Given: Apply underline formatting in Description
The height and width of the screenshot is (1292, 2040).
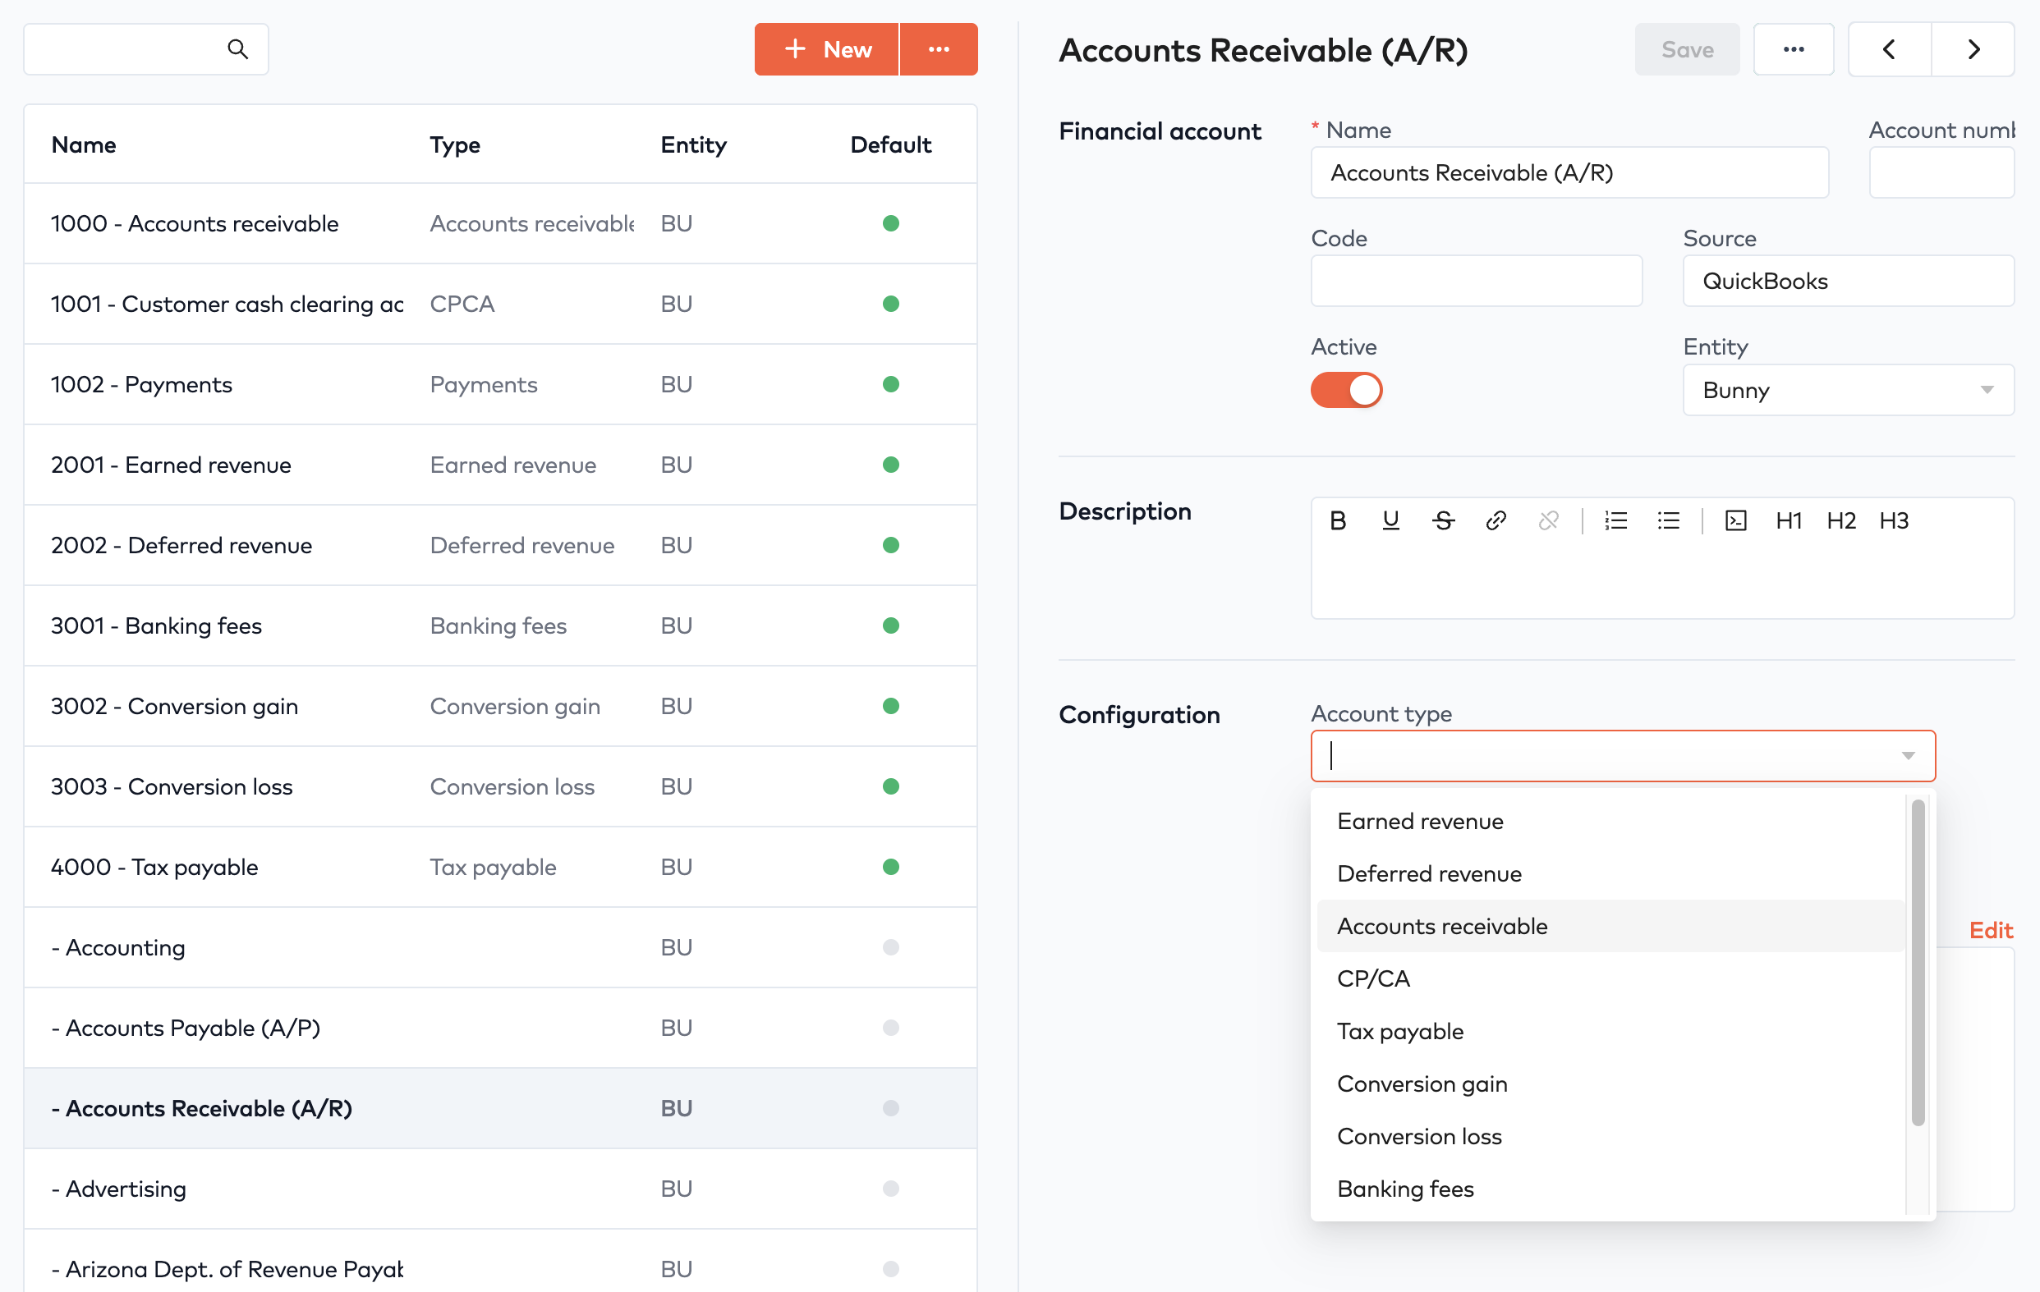Looking at the screenshot, I should click(x=1390, y=520).
